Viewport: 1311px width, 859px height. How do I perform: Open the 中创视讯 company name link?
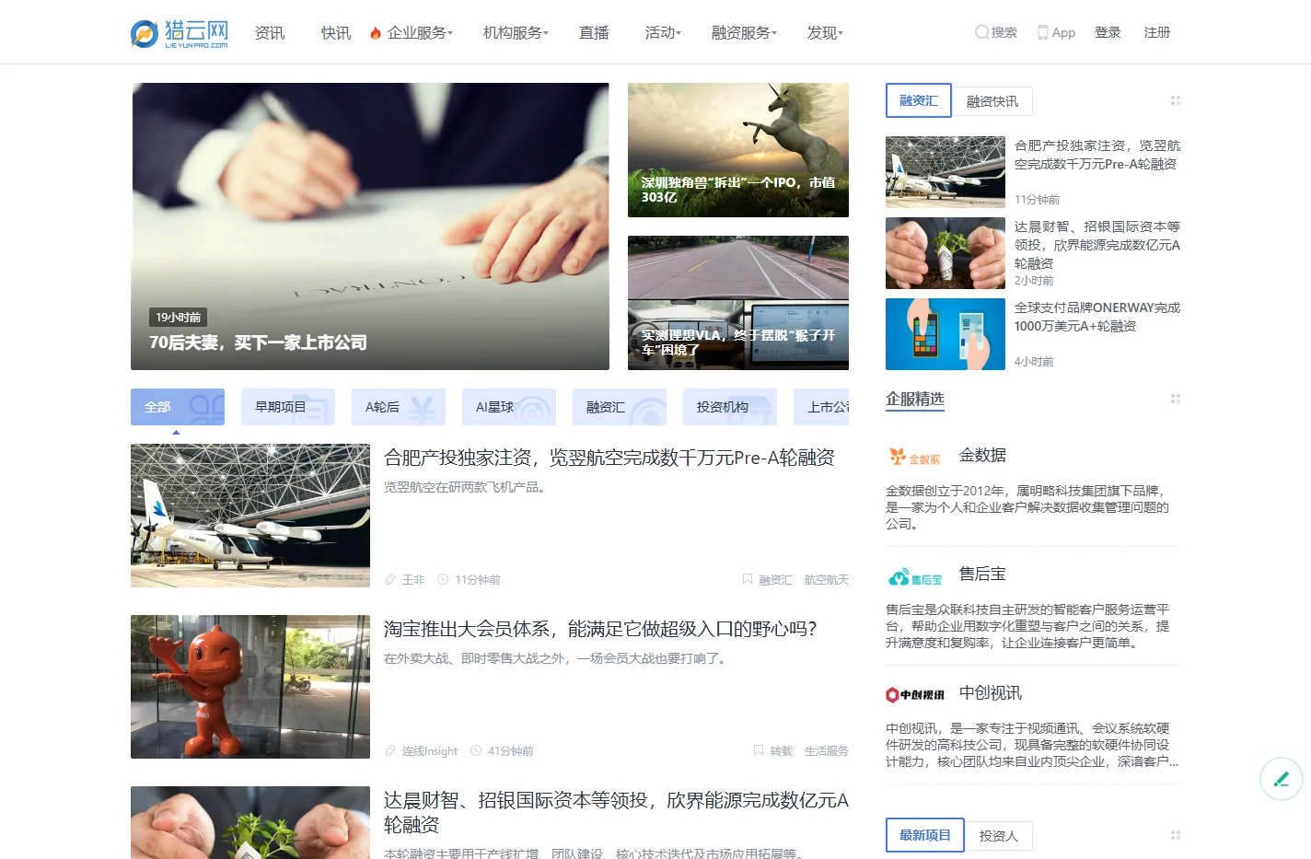(991, 692)
